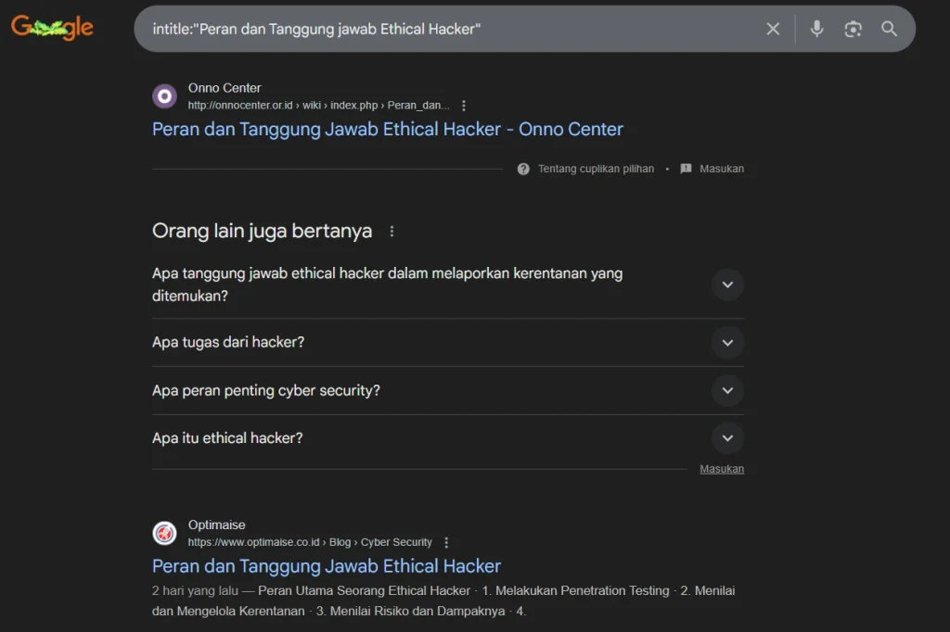Click the Onno Center site favicon
950x632 pixels.
pos(163,95)
